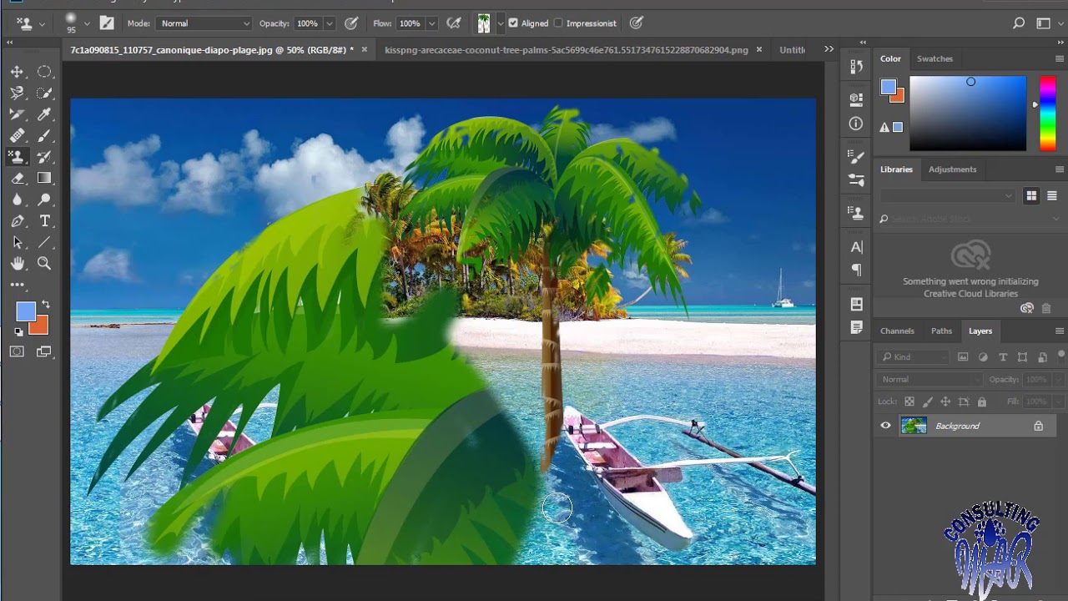Open the Paragraph panel icon

(x=856, y=270)
